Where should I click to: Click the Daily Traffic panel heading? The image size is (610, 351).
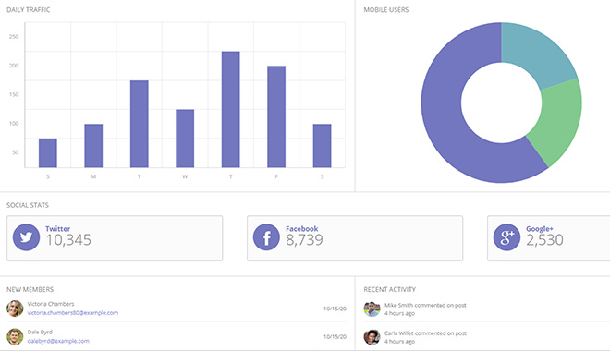click(29, 10)
